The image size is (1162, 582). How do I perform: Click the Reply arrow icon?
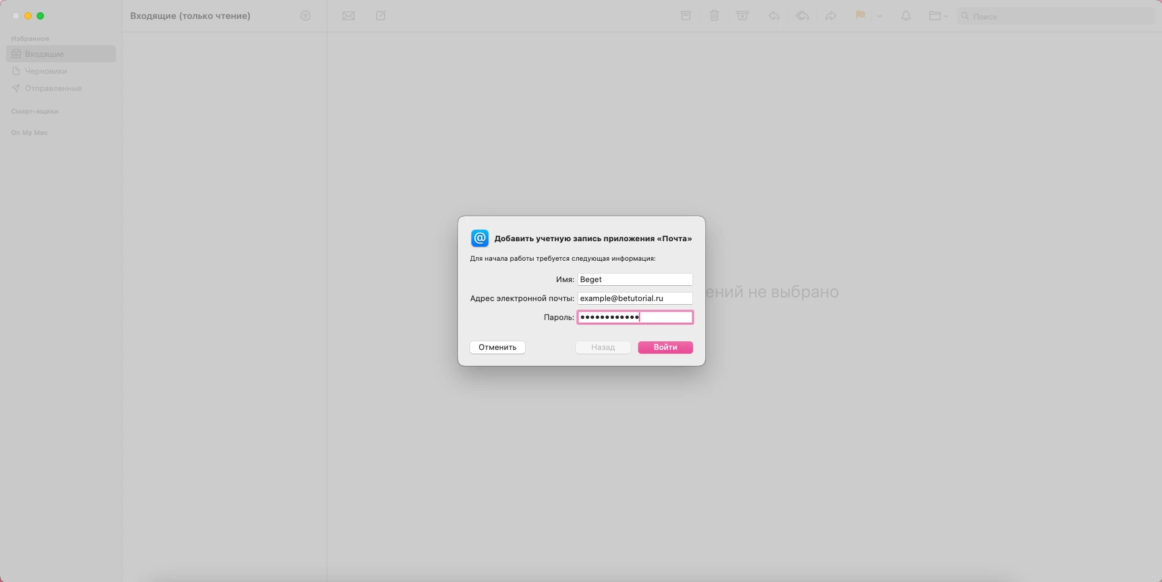tap(774, 16)
